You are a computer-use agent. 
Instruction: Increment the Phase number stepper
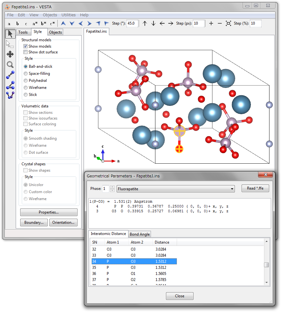pyautogui.click(x=112, y=187)
